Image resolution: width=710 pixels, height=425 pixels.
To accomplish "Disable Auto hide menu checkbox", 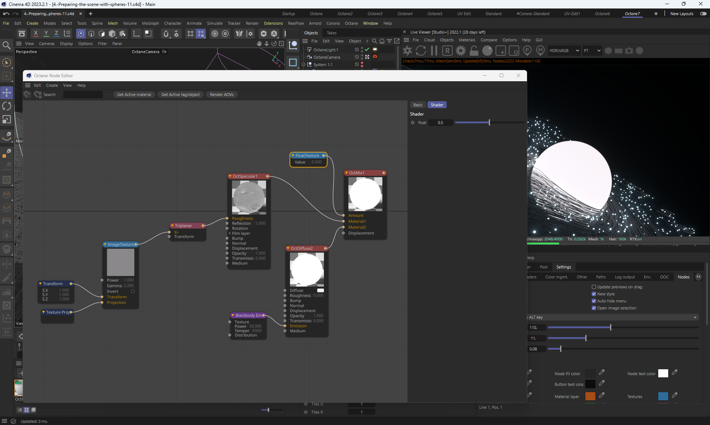I will coord(594,301).
